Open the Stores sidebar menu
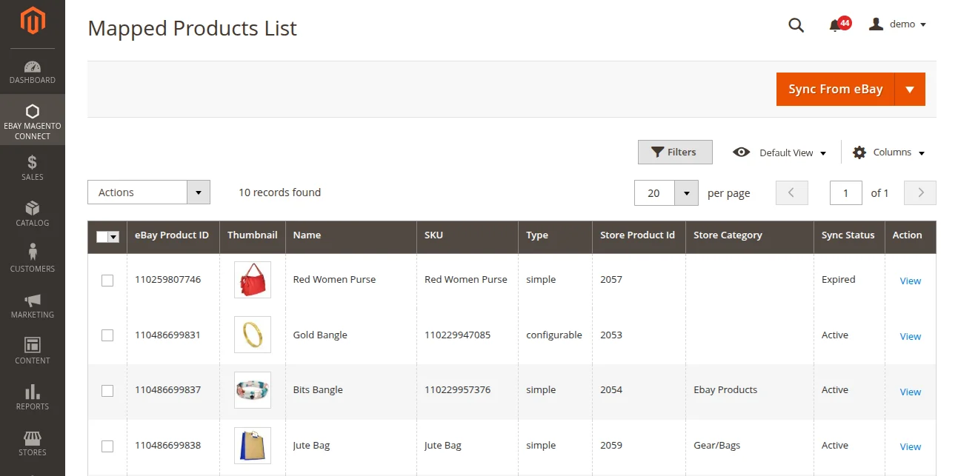 click(x=33, y=441)
